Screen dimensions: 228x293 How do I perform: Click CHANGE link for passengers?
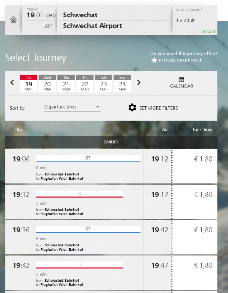click(x=209, y=32)
